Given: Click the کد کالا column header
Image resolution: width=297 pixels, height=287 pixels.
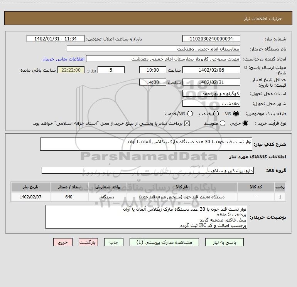Looking at the screenshot, I should (x=256, y=187).
